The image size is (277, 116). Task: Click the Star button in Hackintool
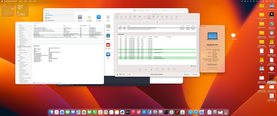click(x=129, y=74)
